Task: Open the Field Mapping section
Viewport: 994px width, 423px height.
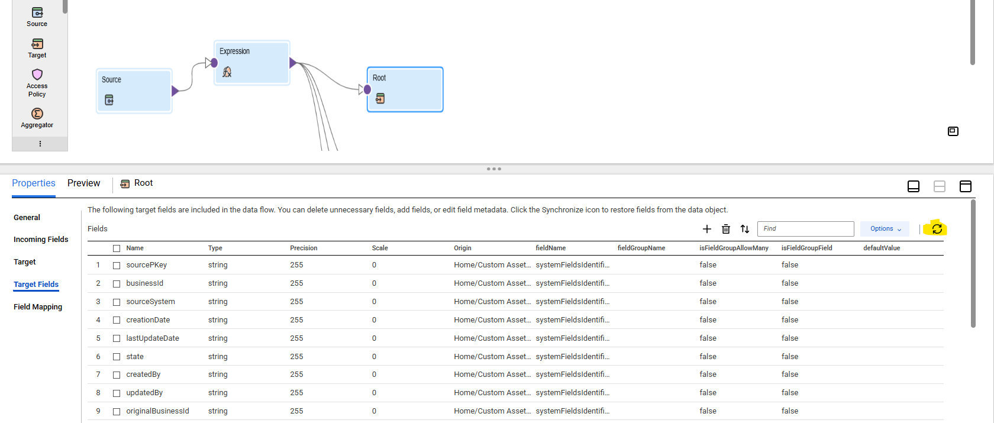Action: (x=38, y=307)
